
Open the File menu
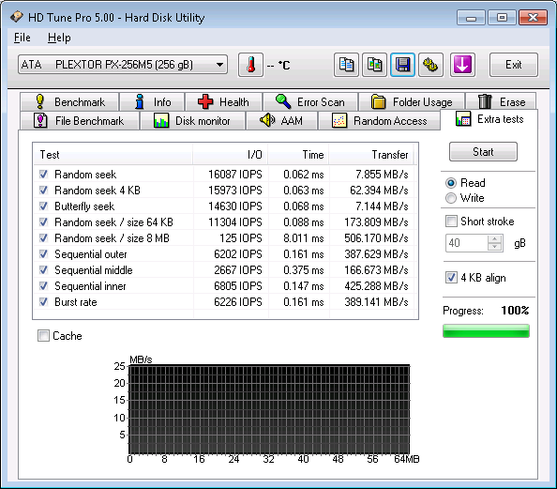pos(22,38)
